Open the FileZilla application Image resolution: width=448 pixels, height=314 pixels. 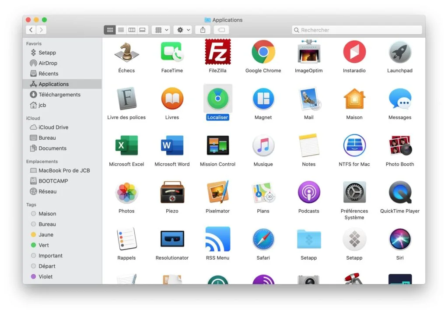[x=218, y=52]
